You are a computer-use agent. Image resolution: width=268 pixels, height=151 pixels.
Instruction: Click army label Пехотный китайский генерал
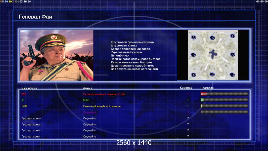tap(102, 106)
